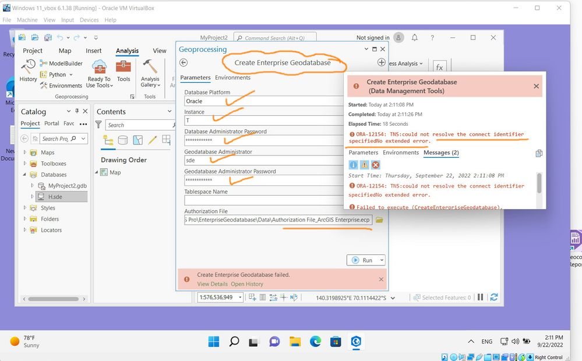This screenshot has height=361, width=582.
Task: Click the Instance input field
Action: pos(264,120)
